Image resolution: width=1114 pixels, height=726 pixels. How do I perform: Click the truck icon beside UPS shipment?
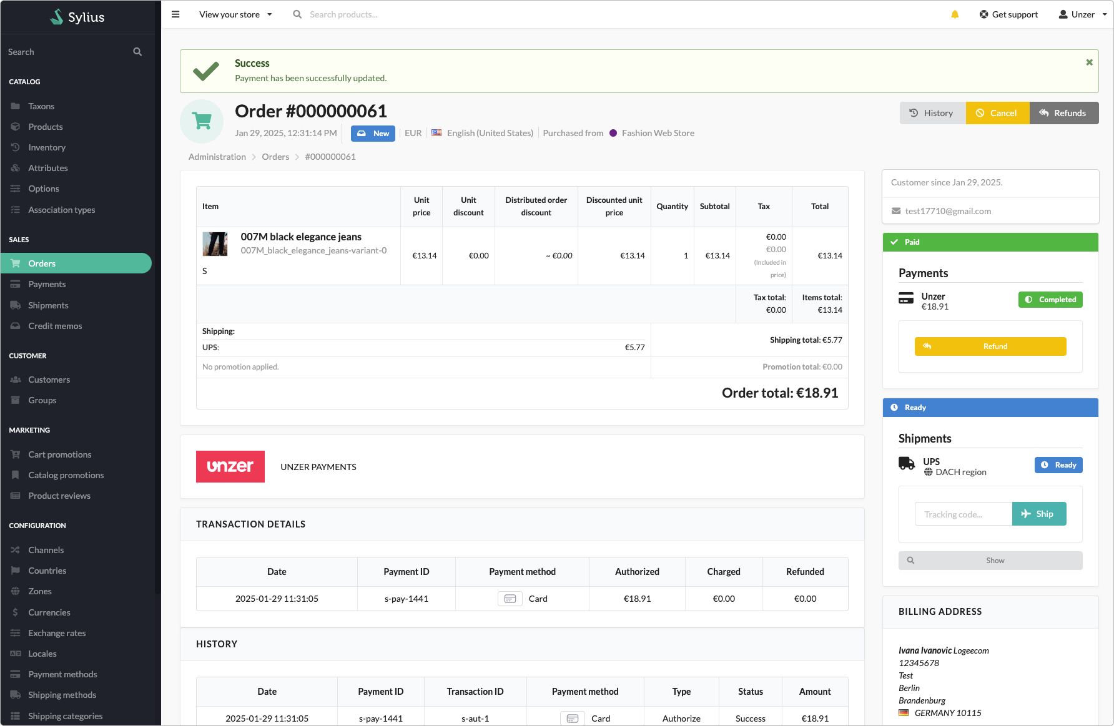907,463
